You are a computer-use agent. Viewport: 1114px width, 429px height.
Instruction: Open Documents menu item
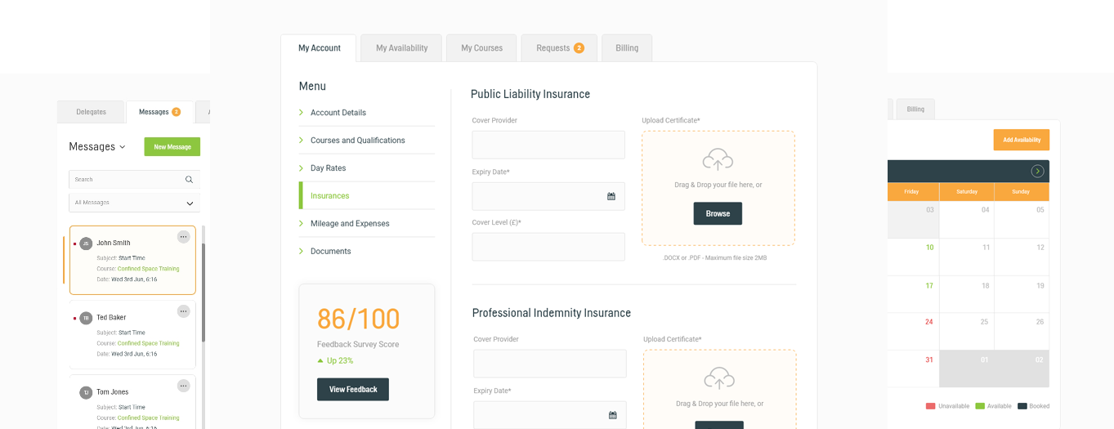coord(331,252)
